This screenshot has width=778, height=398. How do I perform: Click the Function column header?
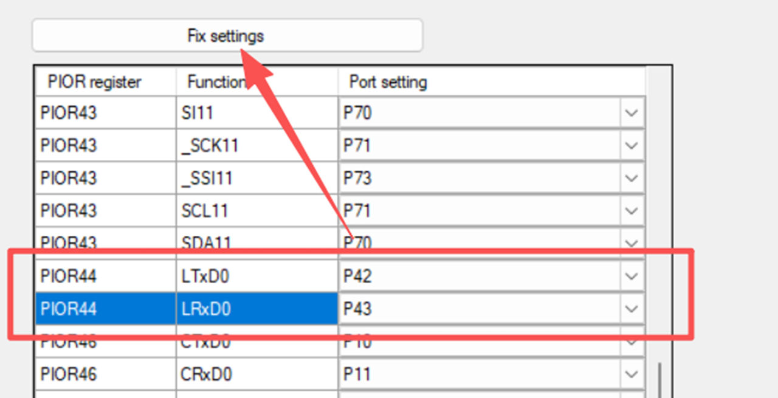[216, 82]
